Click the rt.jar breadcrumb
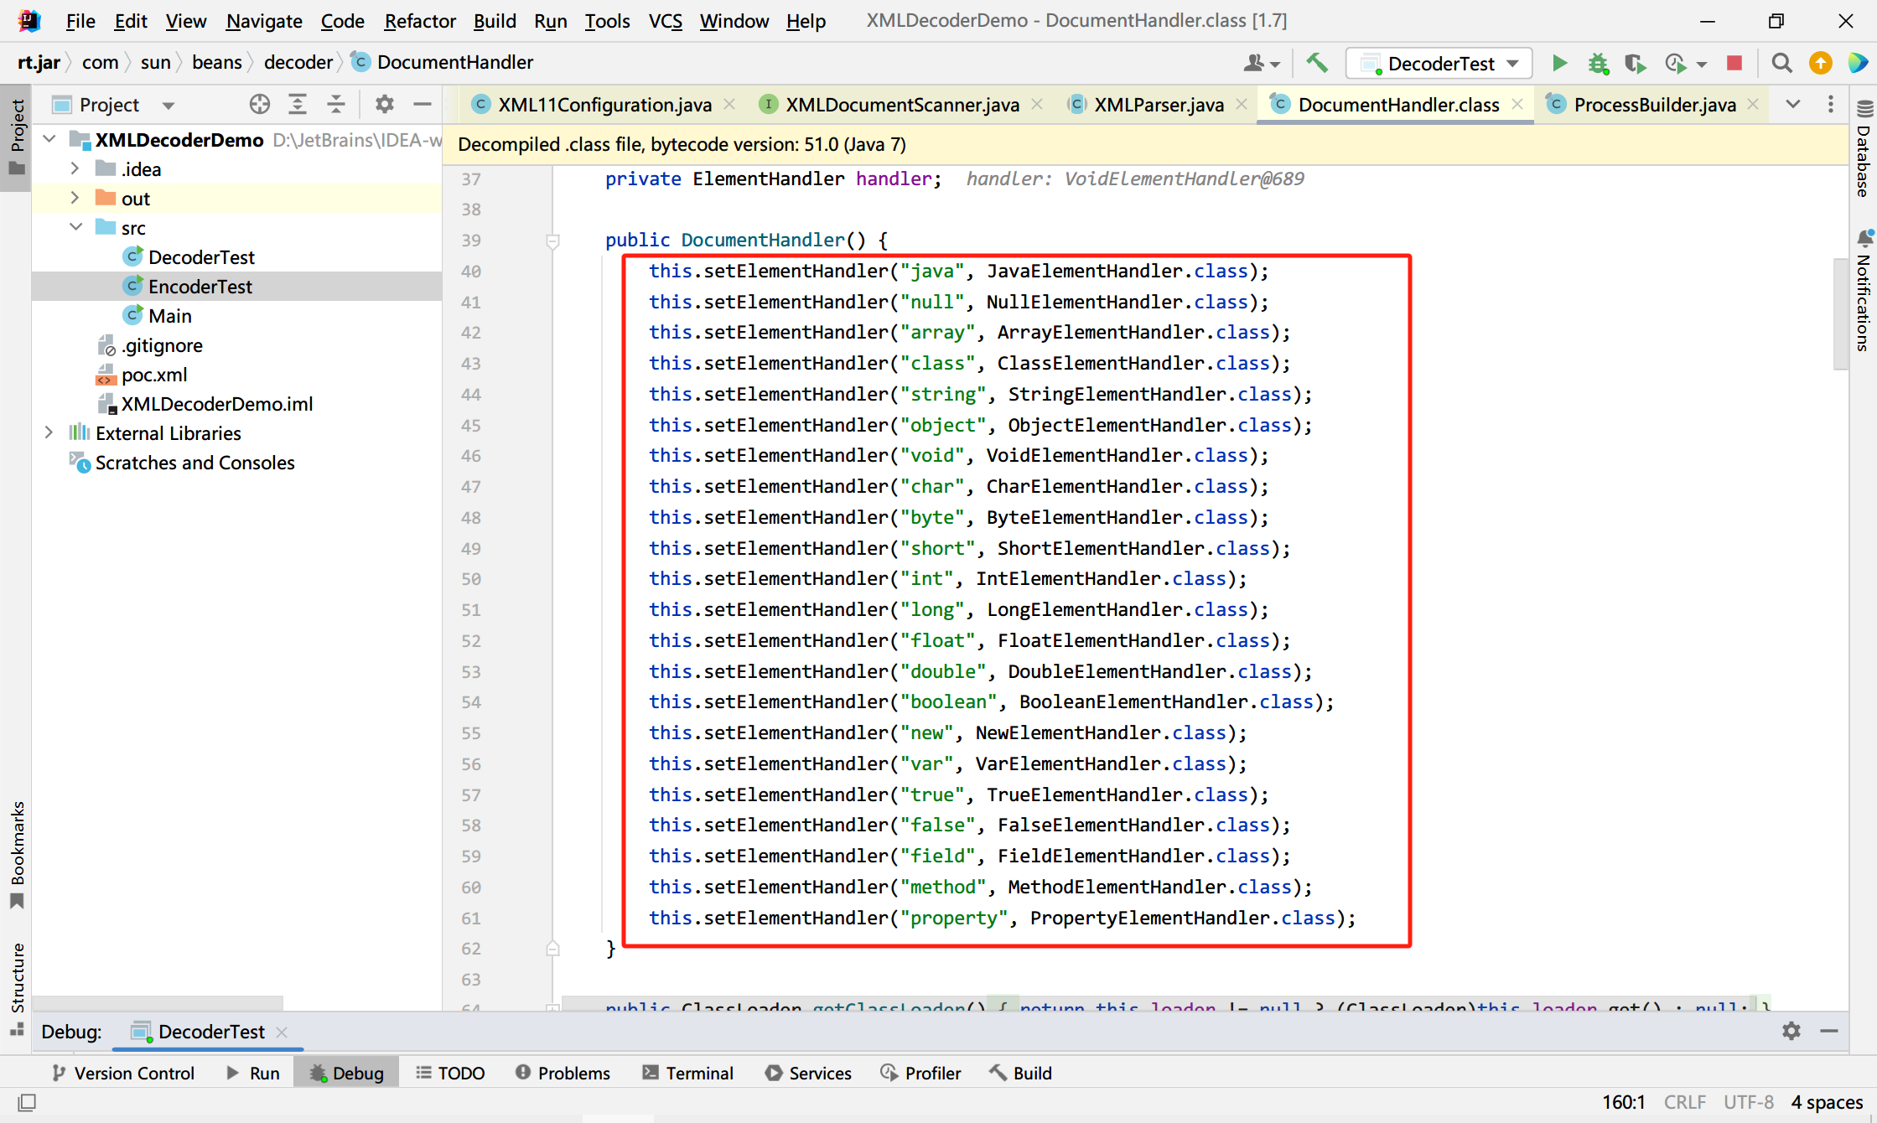The image size is (1877, 1123). coord(39,63)
